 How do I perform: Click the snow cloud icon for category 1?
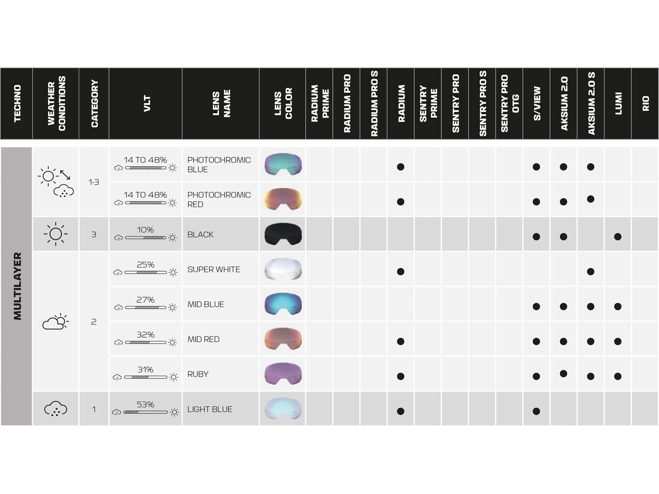pyautogui.click(x=56, y=409)
